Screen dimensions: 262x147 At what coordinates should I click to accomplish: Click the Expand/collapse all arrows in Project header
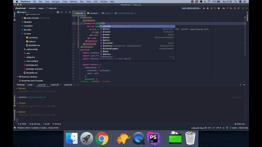click(x=61, y=12)
